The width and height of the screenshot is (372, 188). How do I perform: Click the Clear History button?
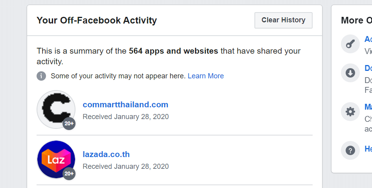click(284, 20)
